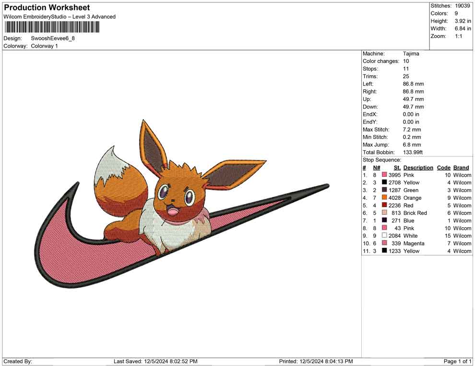The height and width of the screenshot is (366, 475).
Task: Click the swatch next to thread 1287 Green
Action: (384, 190)
